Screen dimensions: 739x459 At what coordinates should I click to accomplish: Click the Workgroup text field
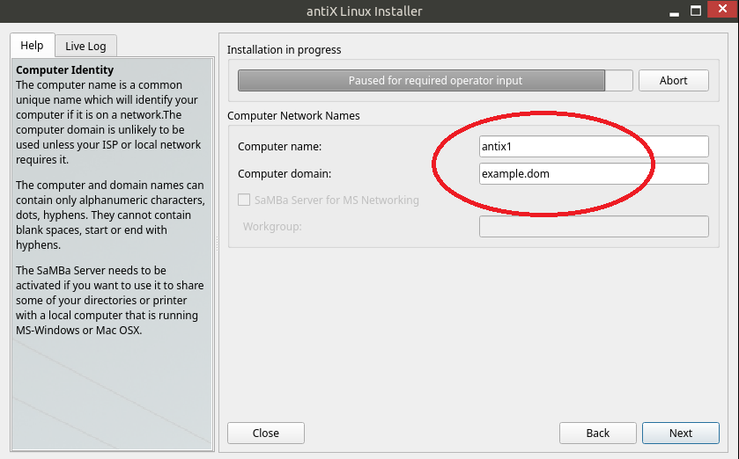(593, 227)
